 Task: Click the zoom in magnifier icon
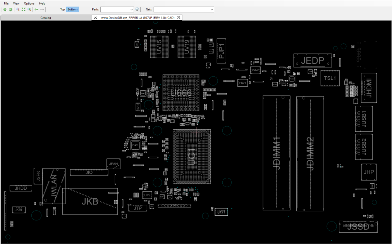29,10
